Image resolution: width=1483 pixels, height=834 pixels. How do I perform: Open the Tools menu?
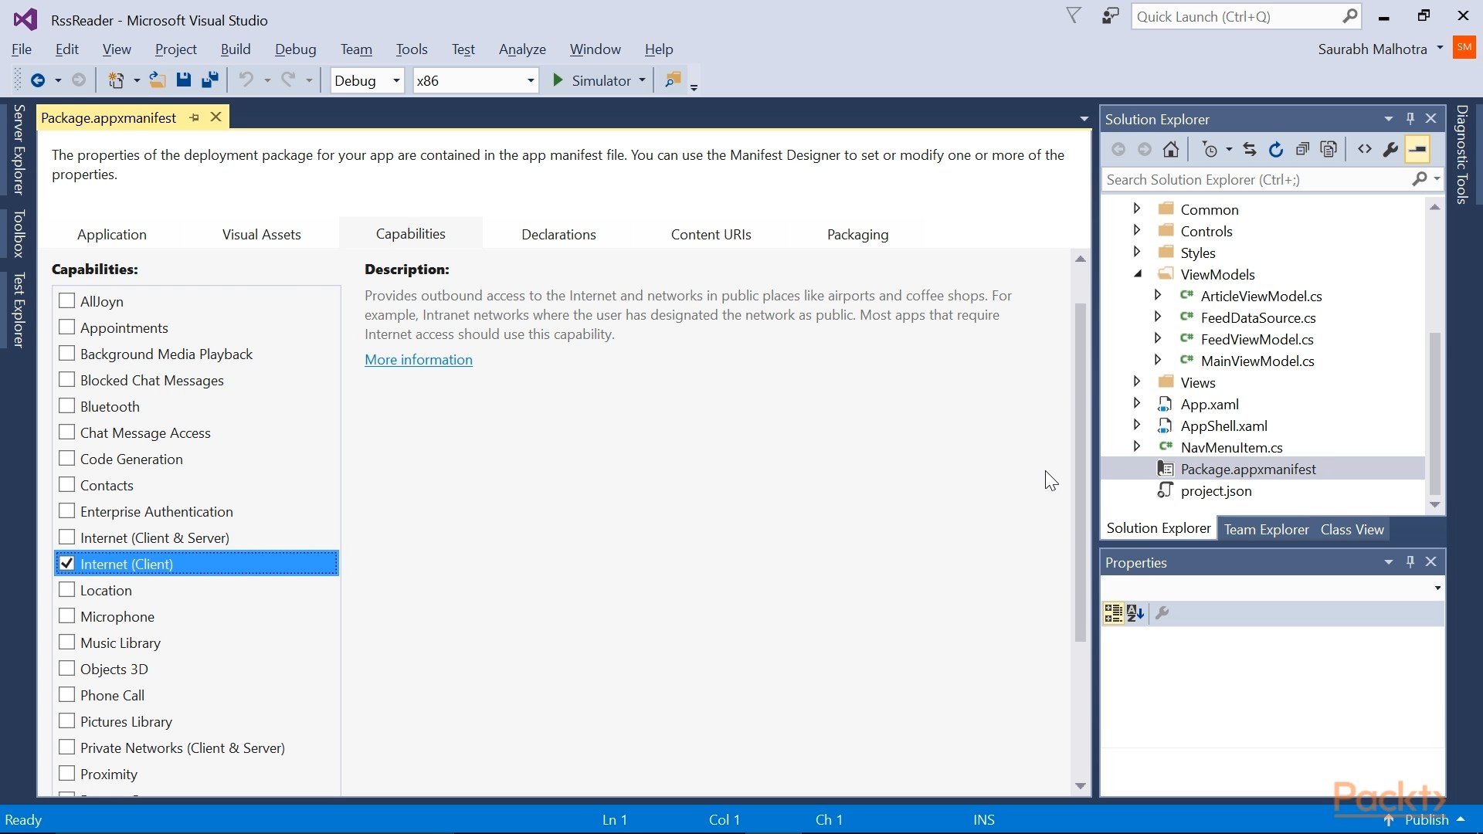[x=412, y=49]
